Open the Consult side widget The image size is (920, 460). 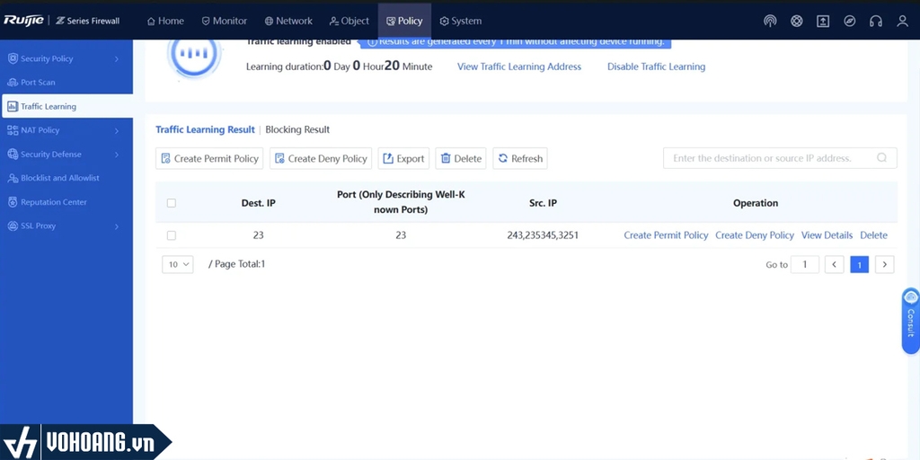[x=911, y=321]
